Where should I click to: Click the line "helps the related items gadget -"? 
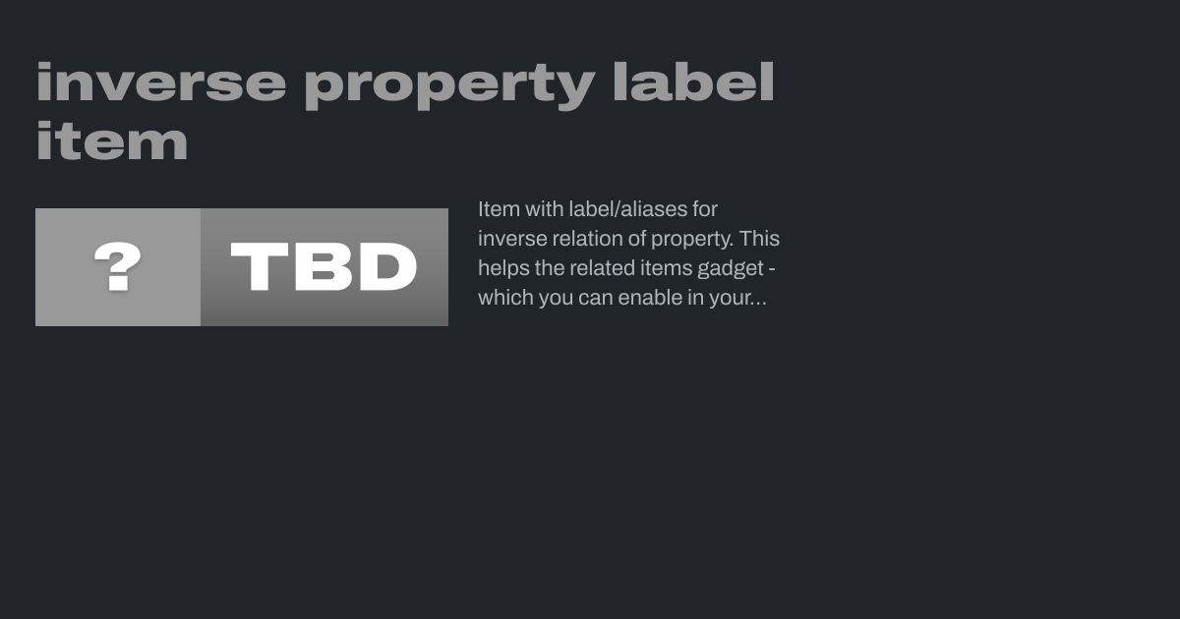pyautogui.click(x=627, y=268)
